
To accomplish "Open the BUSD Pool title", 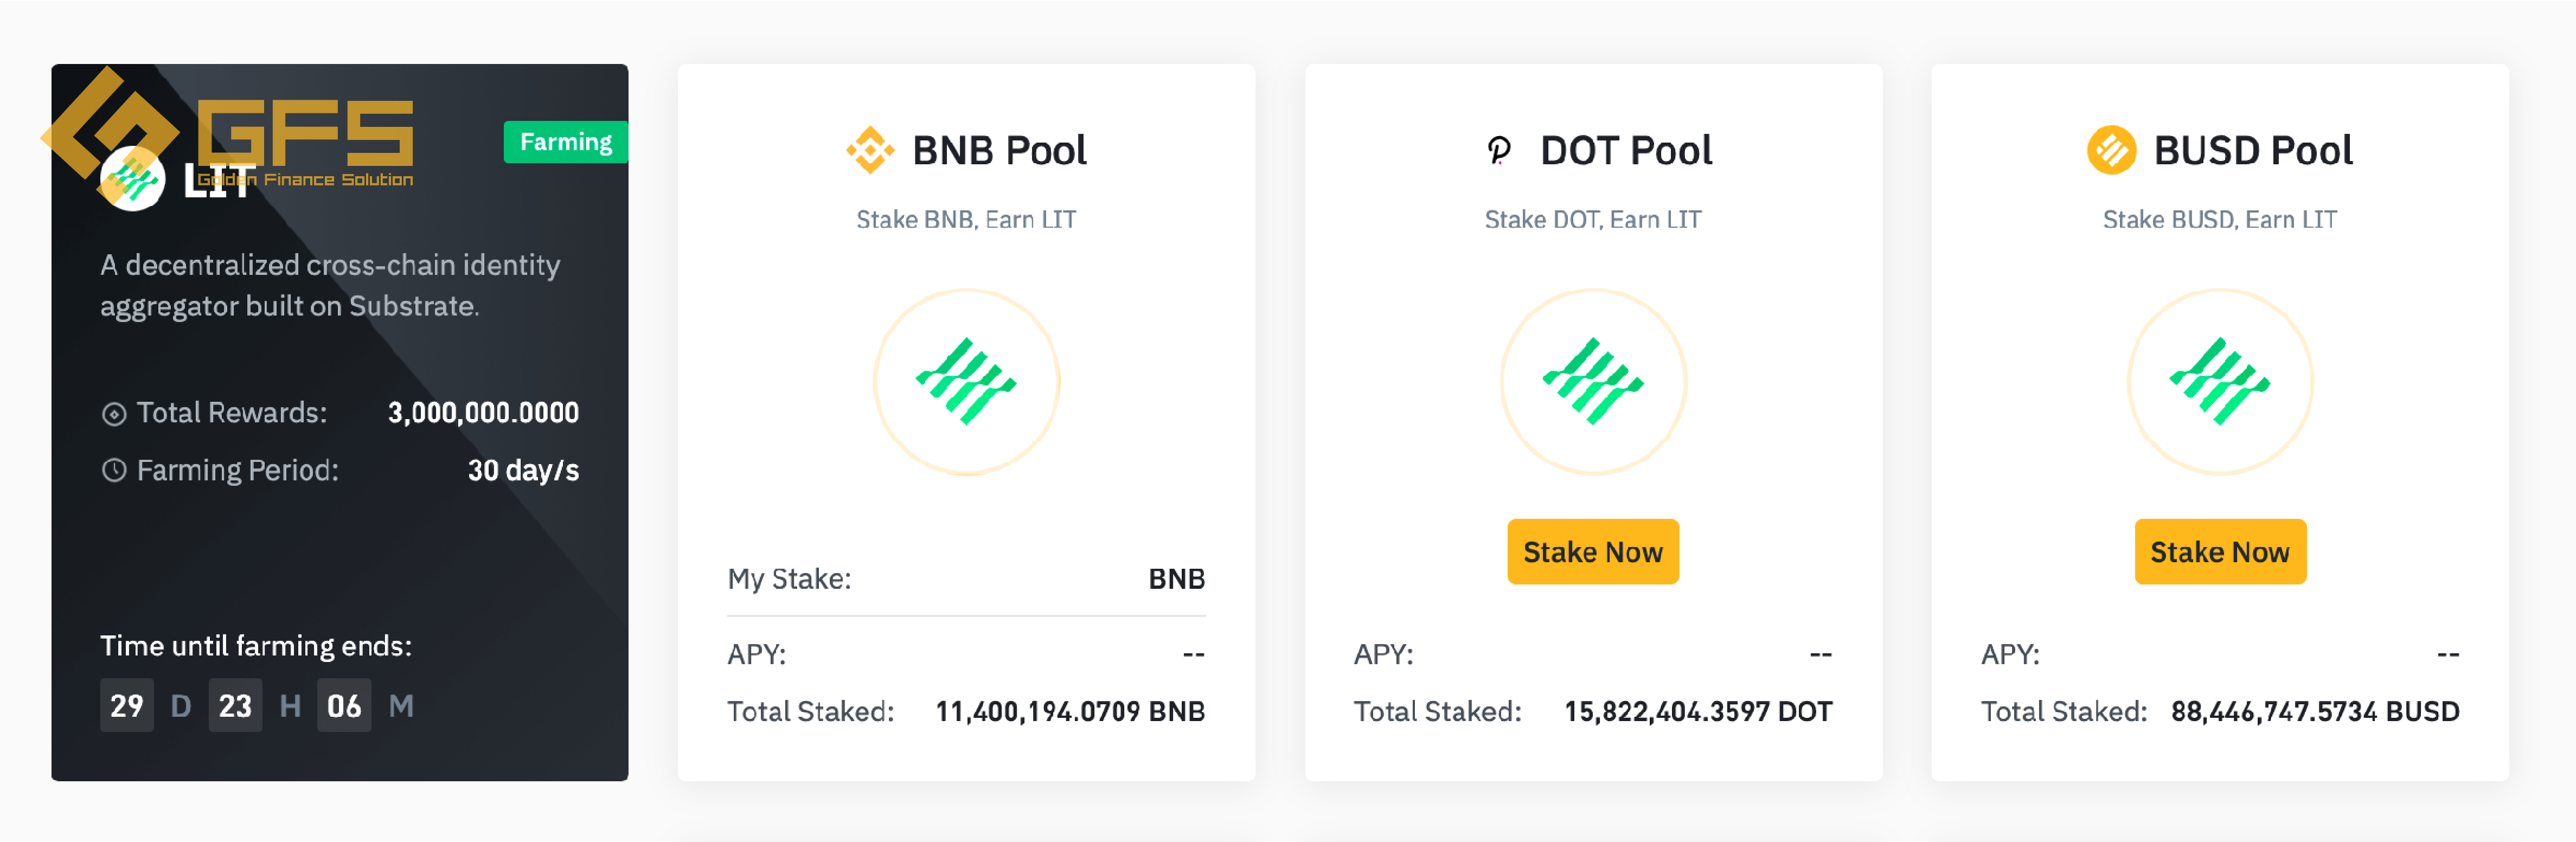I will 2253,151.
